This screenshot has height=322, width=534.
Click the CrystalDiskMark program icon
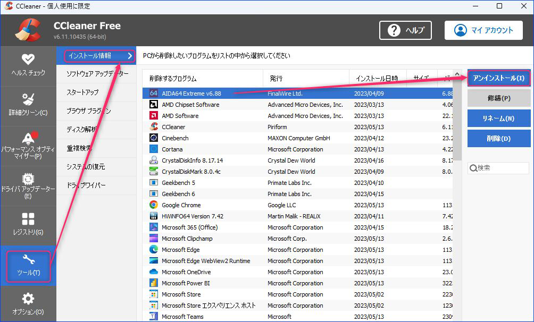(154, 172)
